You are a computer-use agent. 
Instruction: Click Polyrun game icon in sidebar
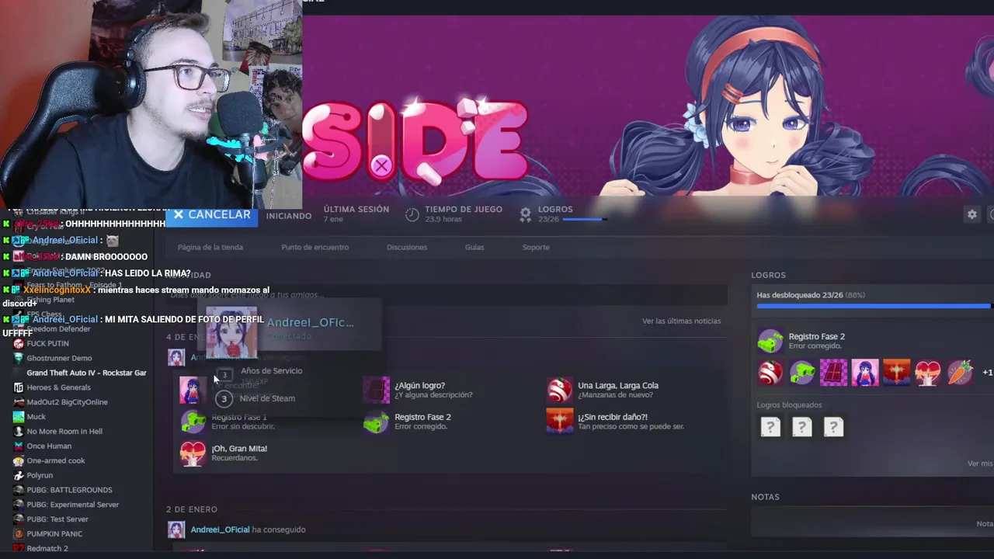[x=19, y=475]
